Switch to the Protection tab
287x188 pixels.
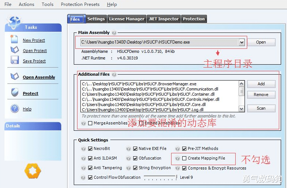click(x=194, y=19)
